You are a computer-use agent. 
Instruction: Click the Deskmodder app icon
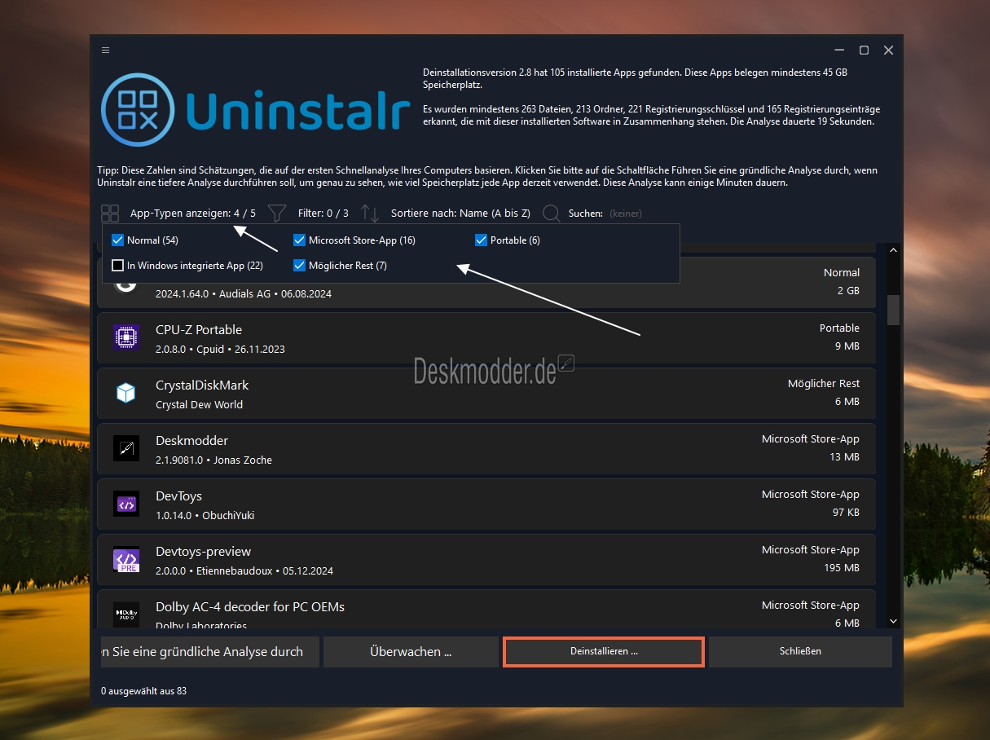(x=126, y=448)
